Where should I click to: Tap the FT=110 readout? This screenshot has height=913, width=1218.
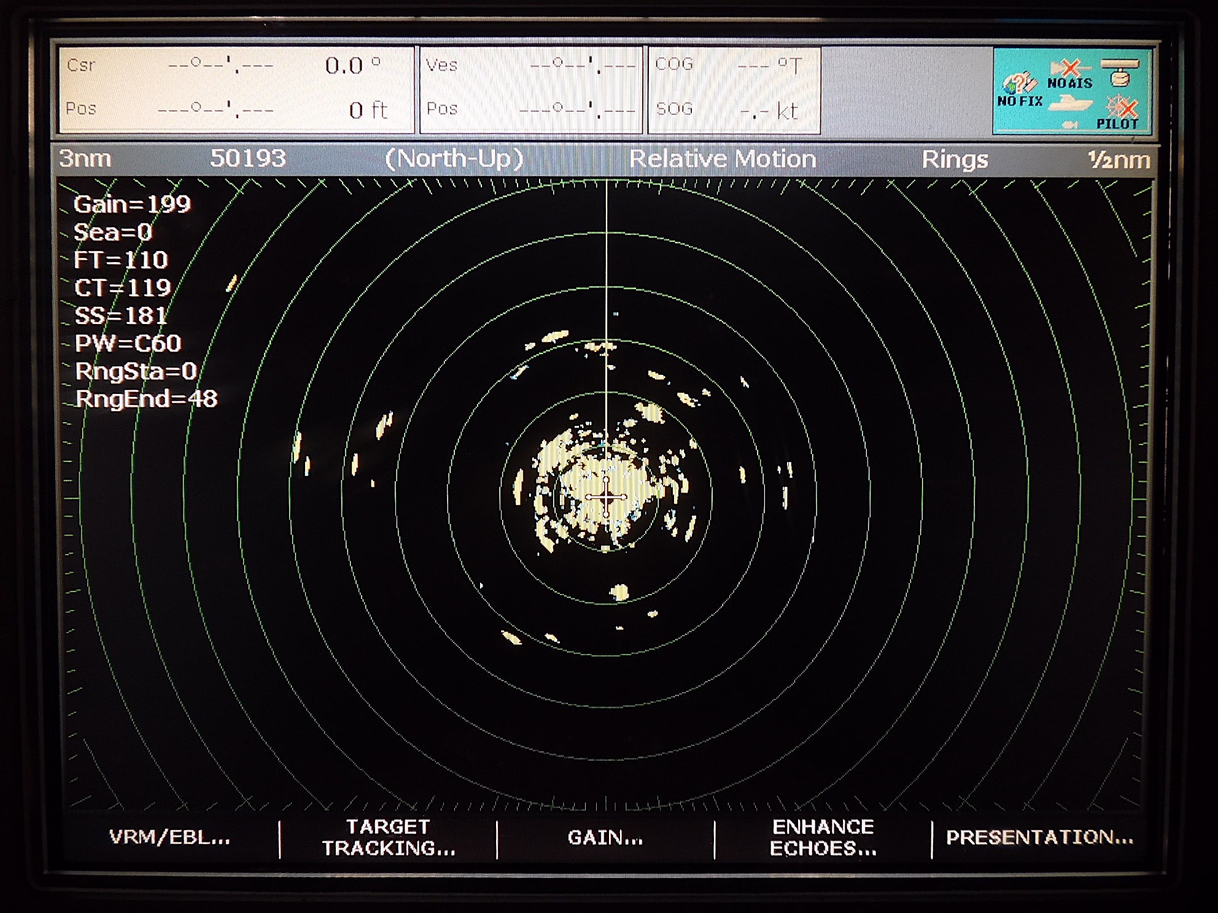pyautogui.click(x=121, y=260)
